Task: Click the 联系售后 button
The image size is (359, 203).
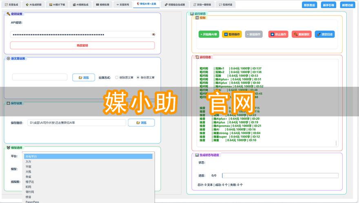Action: [309, 5]
